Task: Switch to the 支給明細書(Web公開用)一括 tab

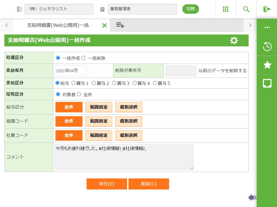Action: (x=60, y=25)
